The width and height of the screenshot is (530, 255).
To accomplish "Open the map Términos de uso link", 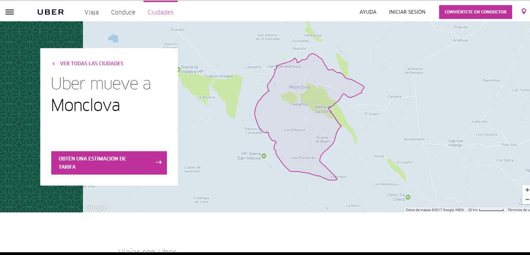I will tap(518, 210).
